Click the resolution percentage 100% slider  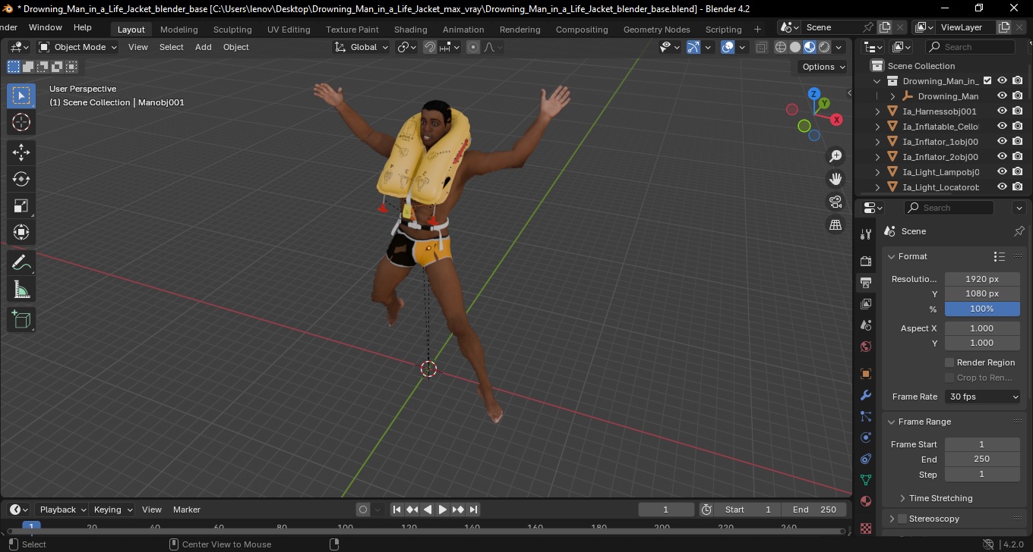(x=982, y=309)
